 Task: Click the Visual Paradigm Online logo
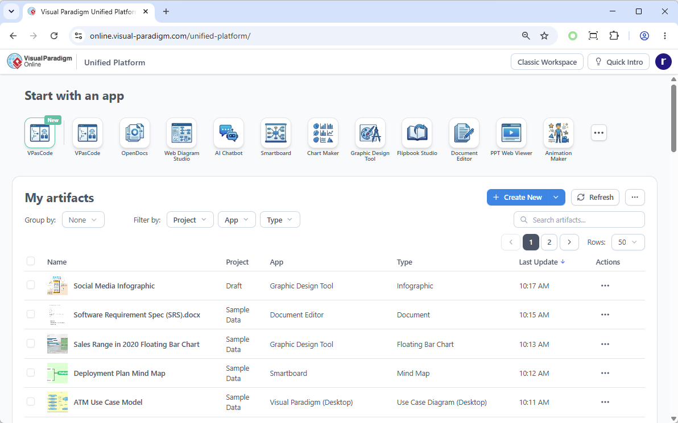click(x=39, y=61)
